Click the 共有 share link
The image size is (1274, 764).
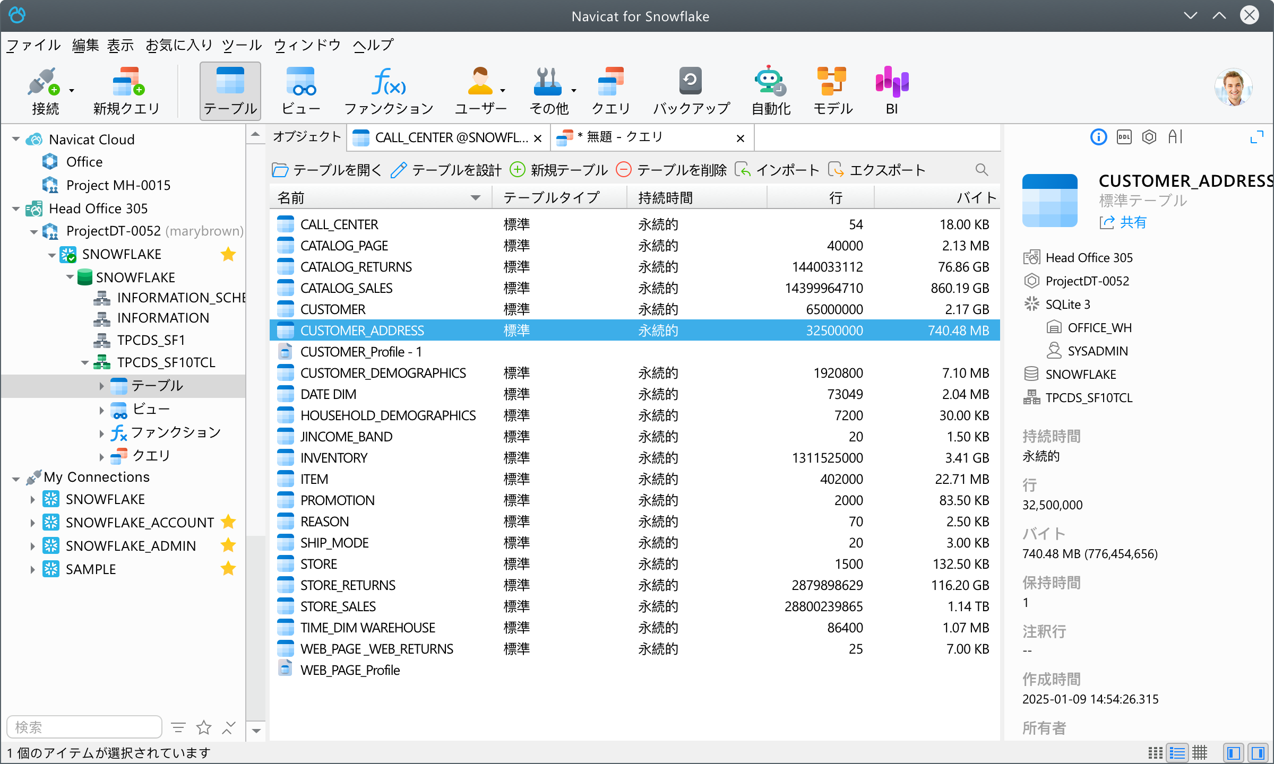(x=1123, y=222)
